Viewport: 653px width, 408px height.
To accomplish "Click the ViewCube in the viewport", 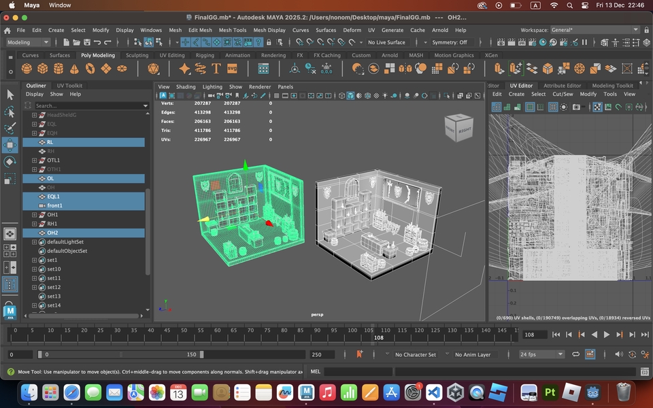I will (458, 129).
